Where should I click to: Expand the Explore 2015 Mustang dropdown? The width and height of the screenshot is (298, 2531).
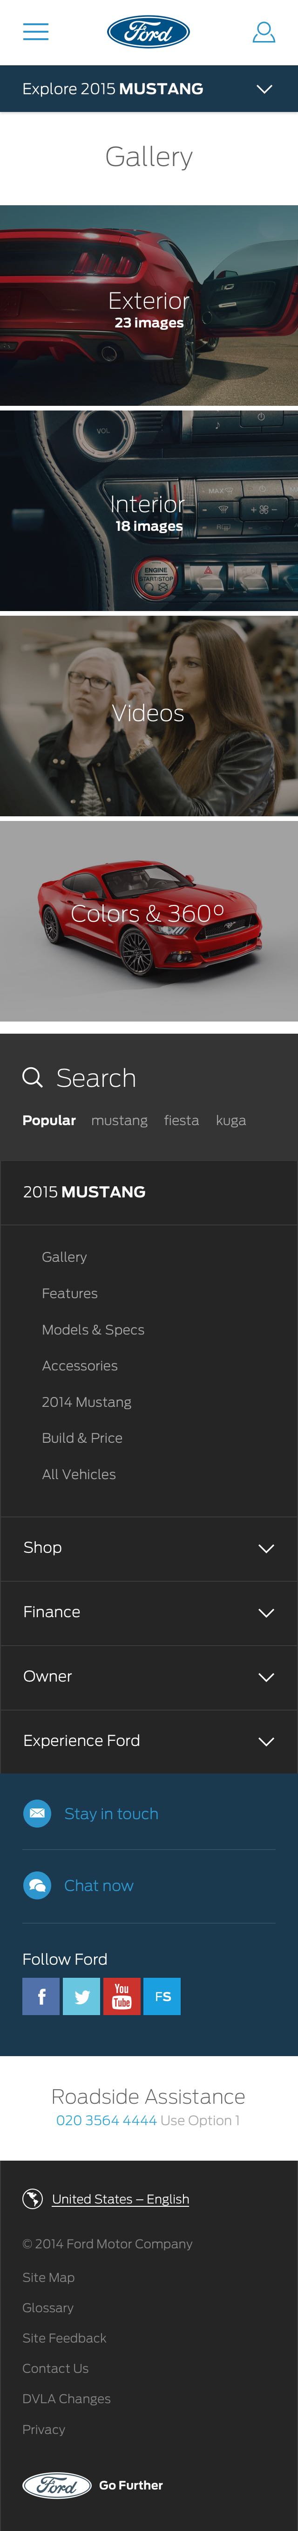(x=149, y=89)
